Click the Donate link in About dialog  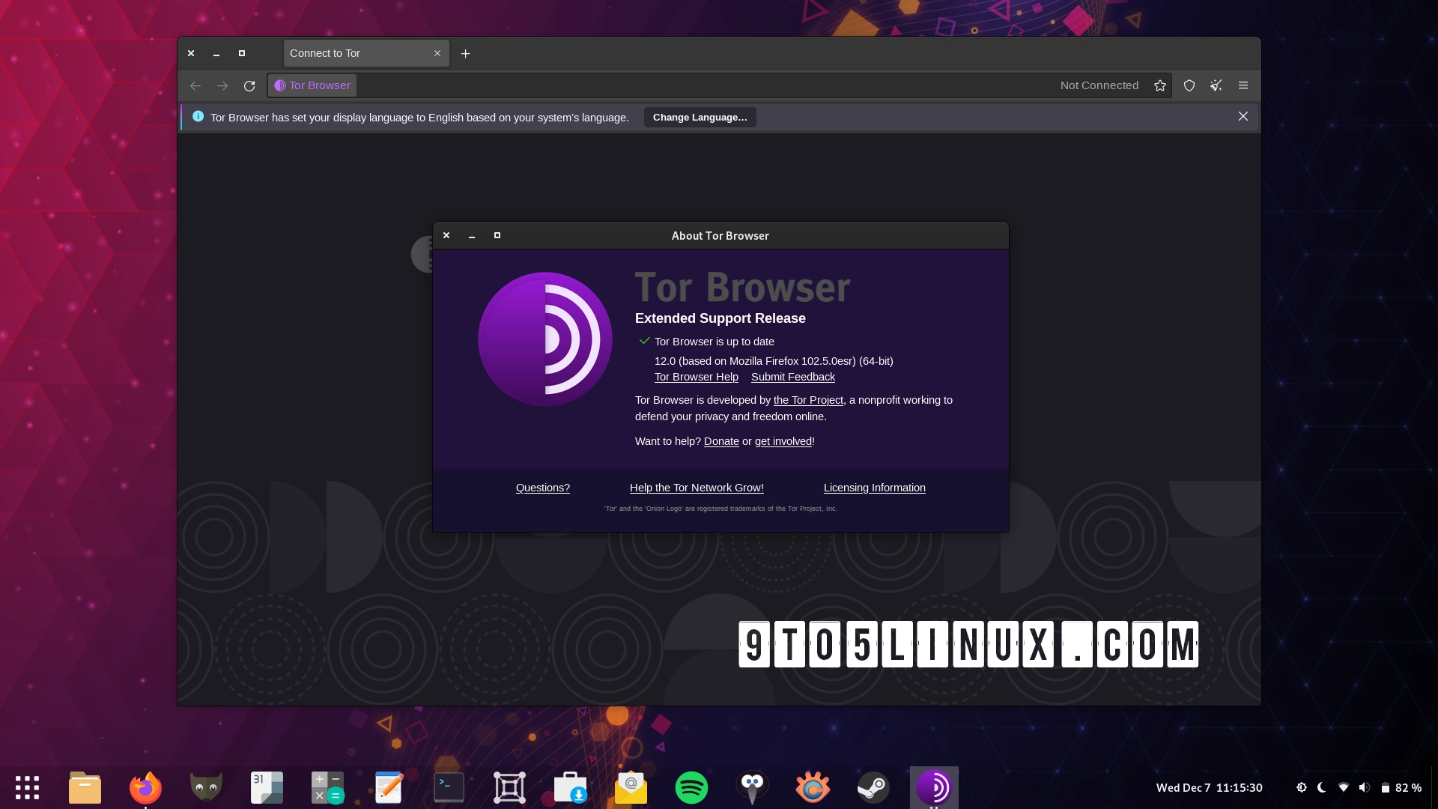tap(720, 441)
